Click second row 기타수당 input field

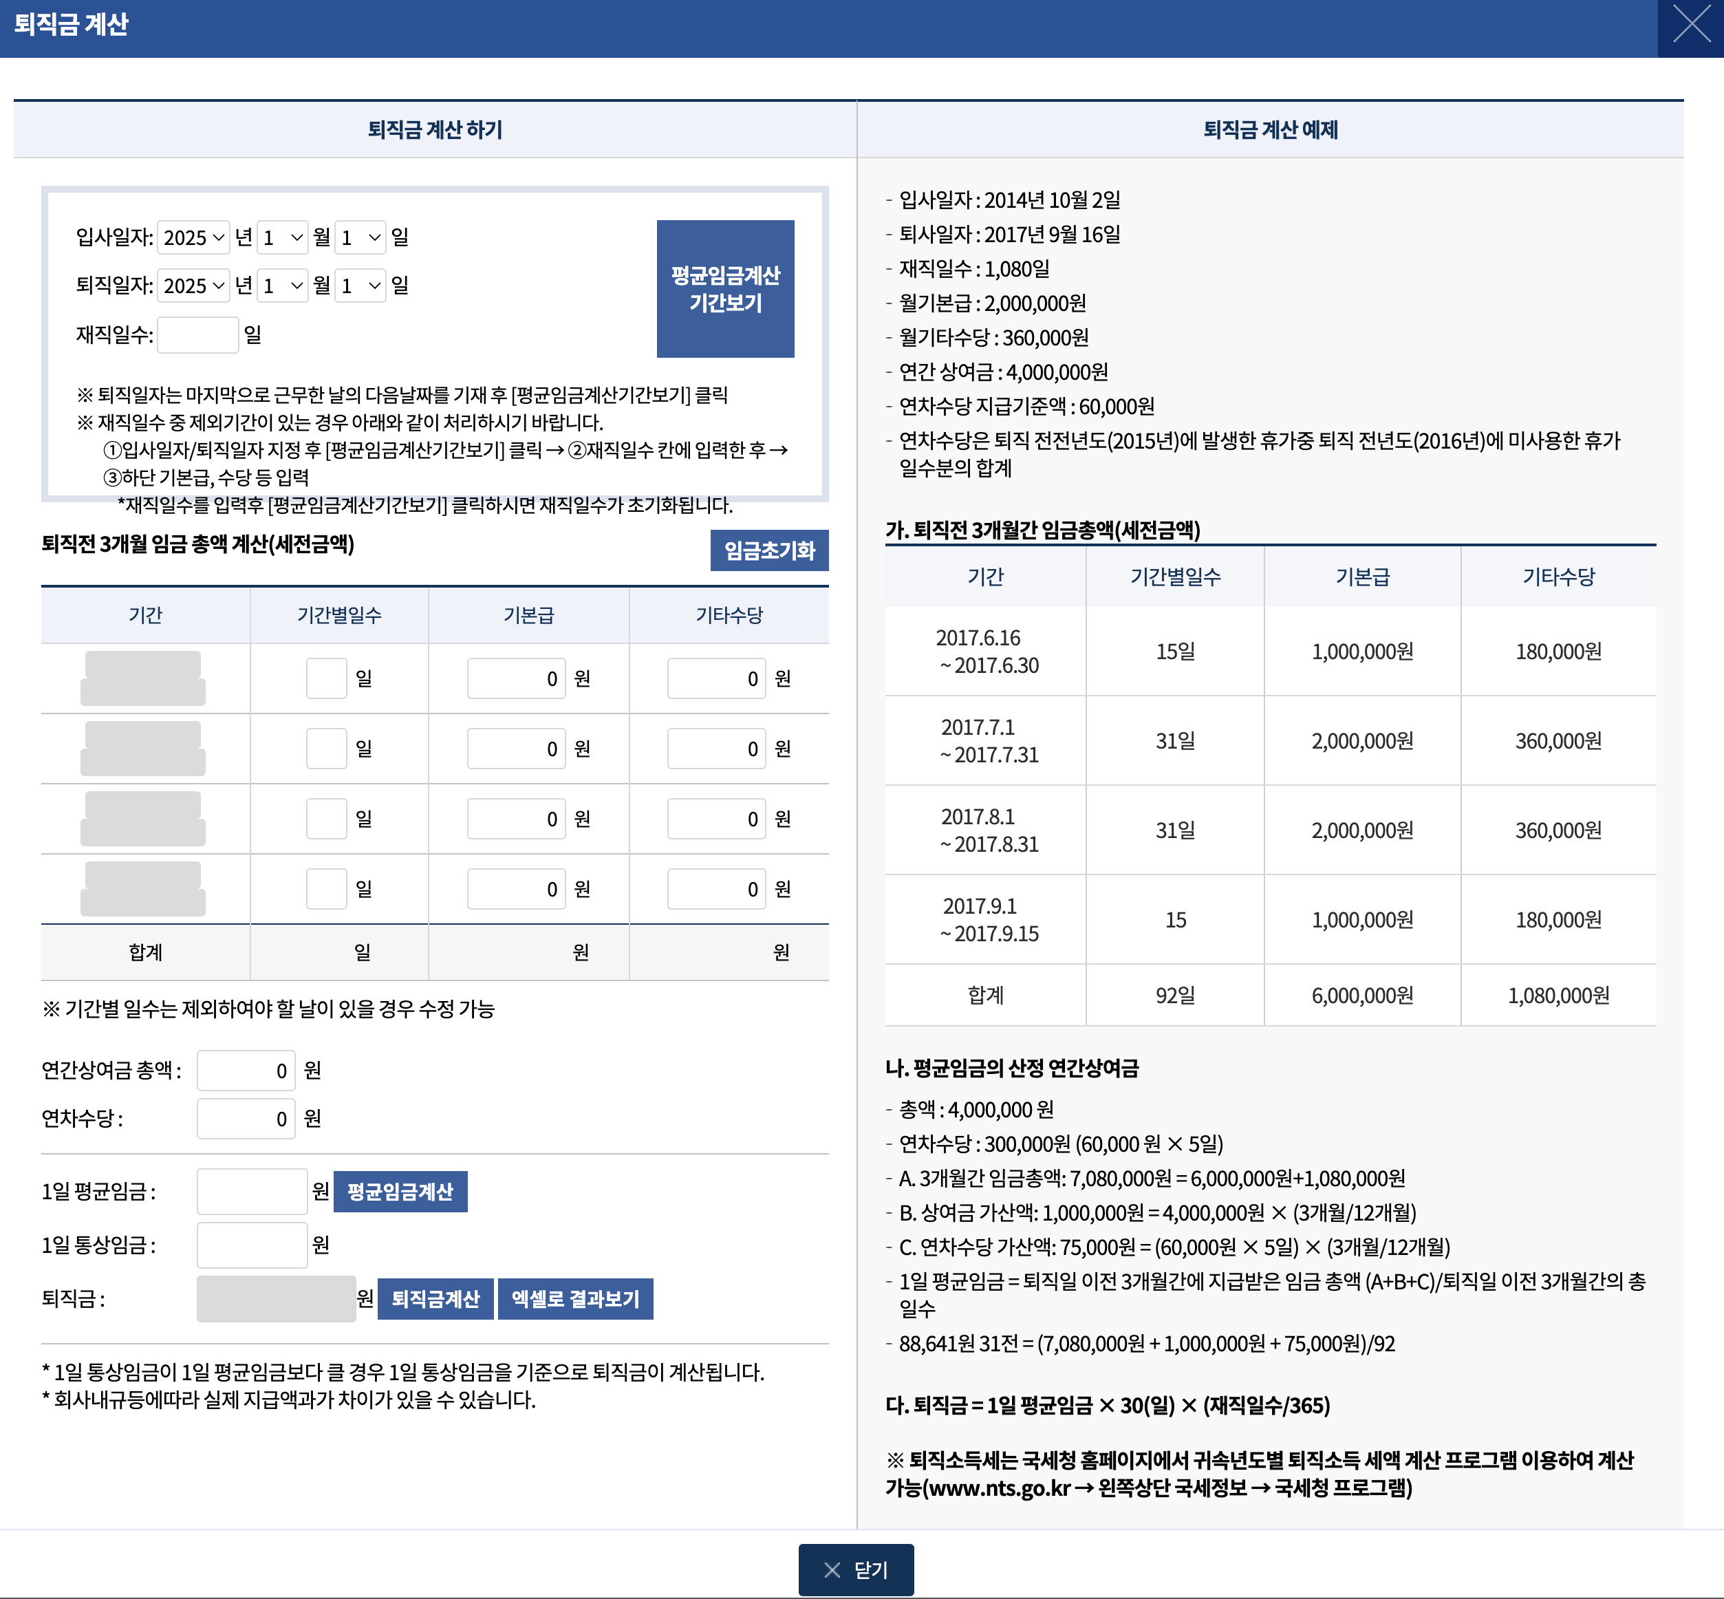tap(715, 749)
